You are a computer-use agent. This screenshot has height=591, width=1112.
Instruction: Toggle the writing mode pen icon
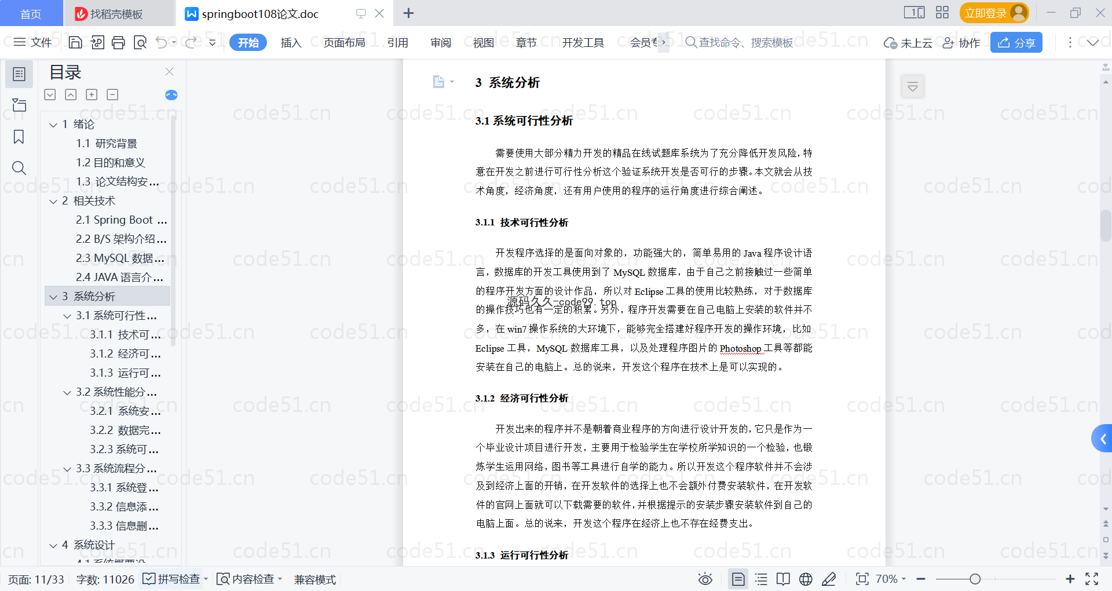coord(829,579)
